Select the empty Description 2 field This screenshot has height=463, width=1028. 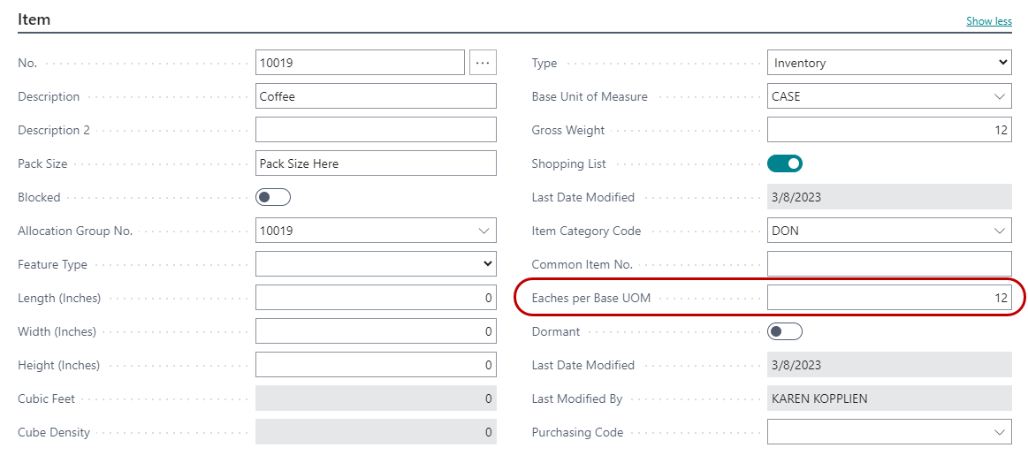(376, 130)
